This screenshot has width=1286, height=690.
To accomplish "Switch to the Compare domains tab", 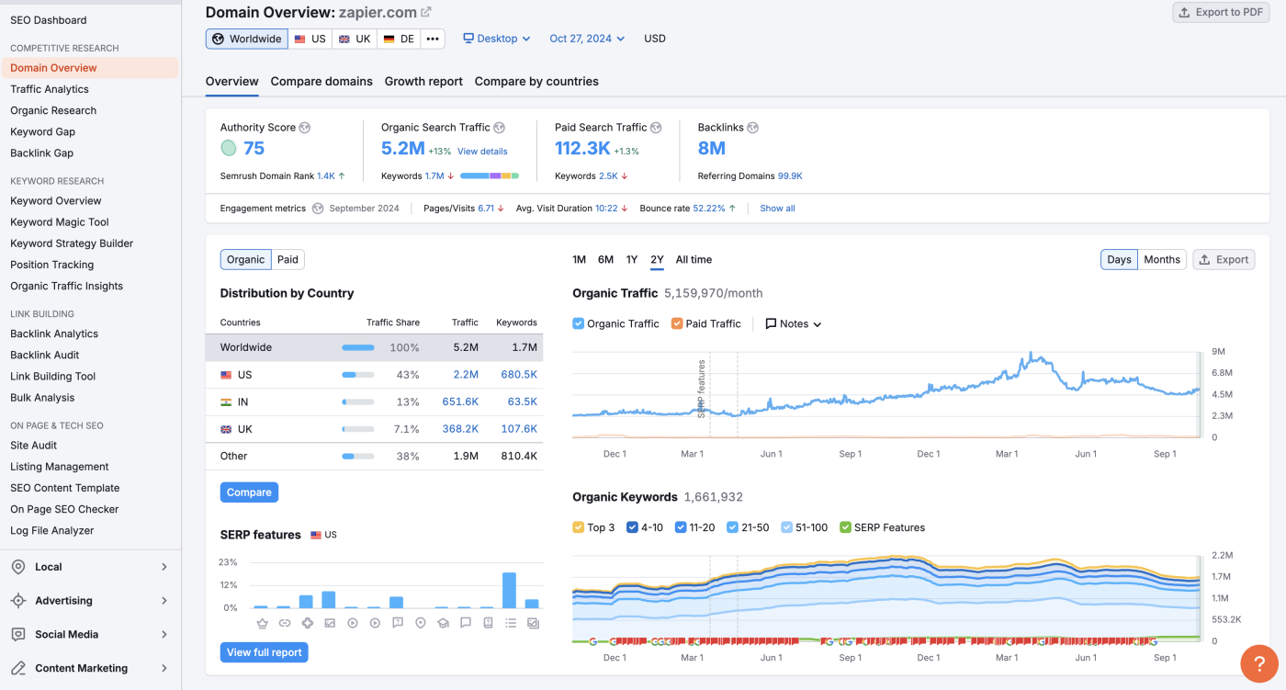I will 321,82.
